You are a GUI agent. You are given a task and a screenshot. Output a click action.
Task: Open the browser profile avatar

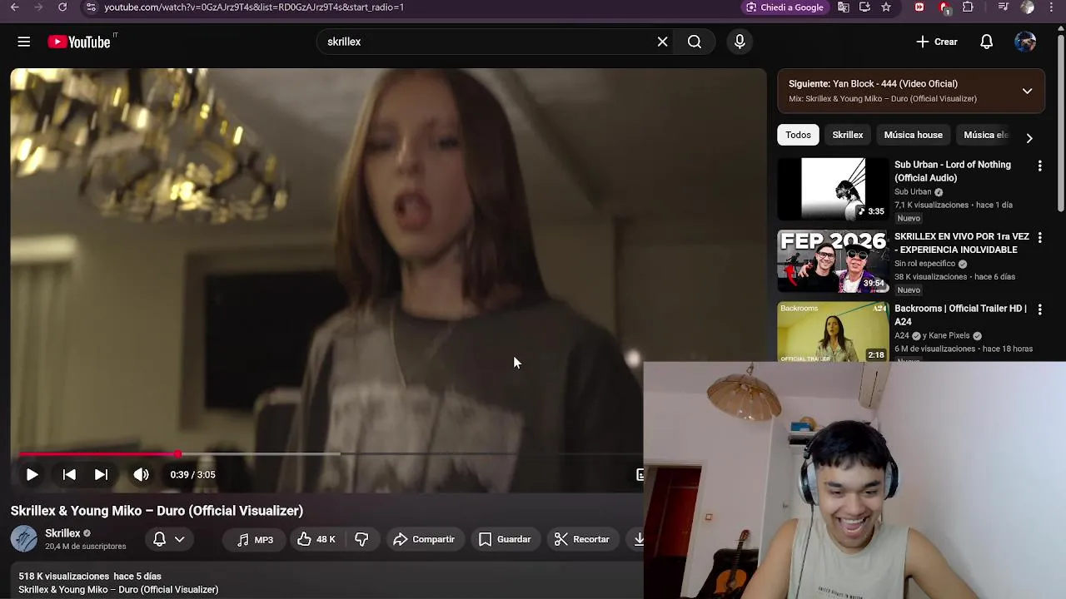tap(1028, 7)
